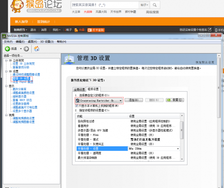Image resolution: width=224 pixels, height=188 pixels.
Task: Open the Back history dropdown arrow
Action: point(21,49)
